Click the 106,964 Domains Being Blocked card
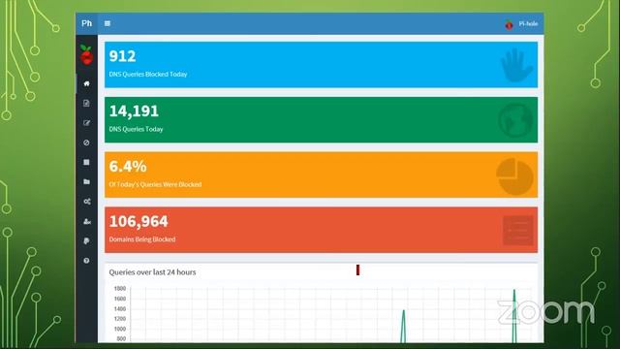The height and width of the screenshot is (349, 620). tap(321, 230)
